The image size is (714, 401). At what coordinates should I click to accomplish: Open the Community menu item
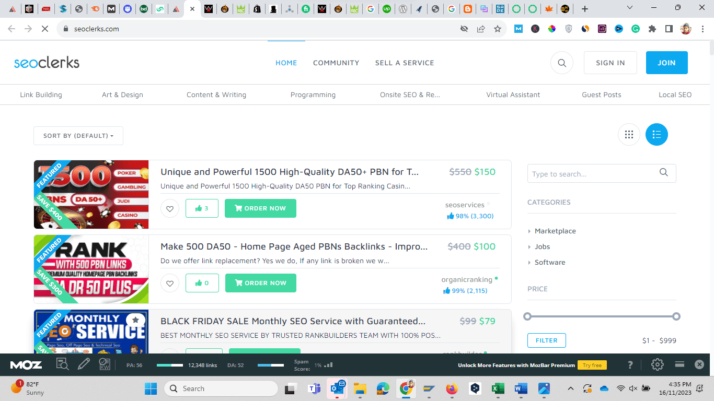tap(336, 63)
